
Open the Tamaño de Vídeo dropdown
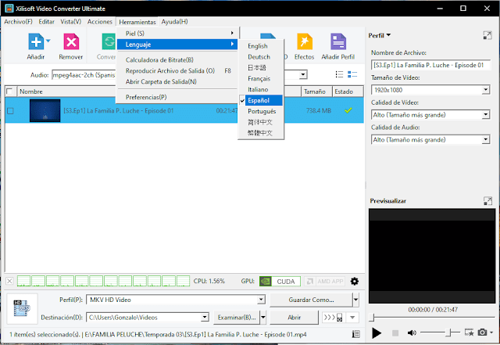[x=486, y=90]
